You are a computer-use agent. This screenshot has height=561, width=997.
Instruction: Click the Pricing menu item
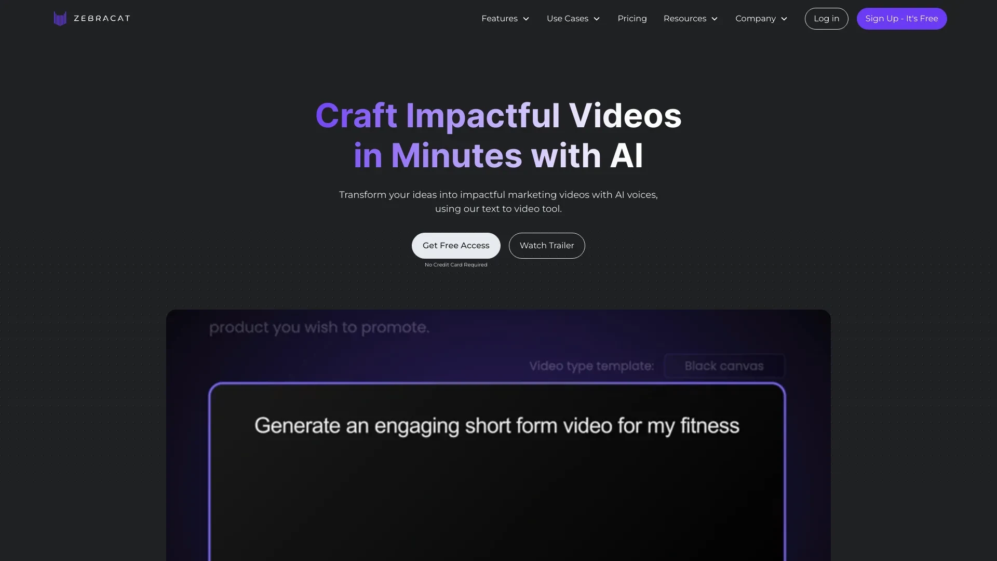(x=631, y=19)
